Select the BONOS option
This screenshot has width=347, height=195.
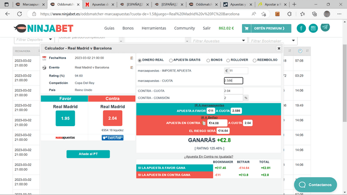click(x=208, y=60)
